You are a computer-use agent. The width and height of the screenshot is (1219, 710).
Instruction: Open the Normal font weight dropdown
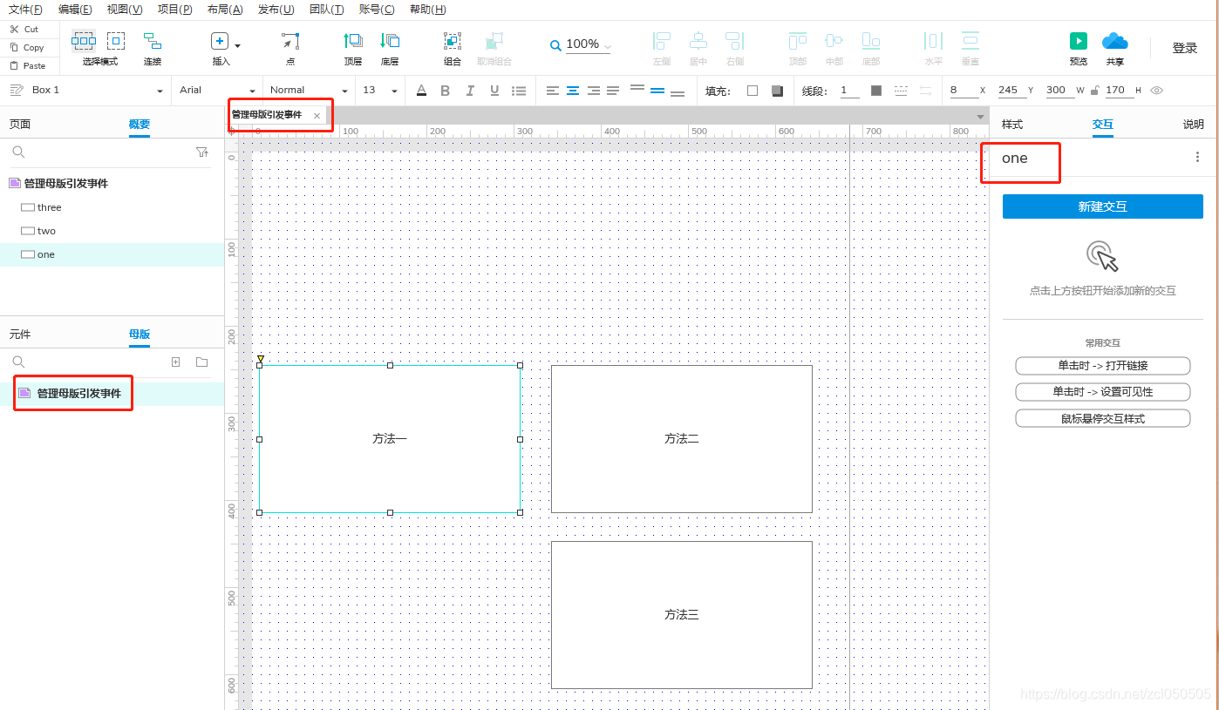pos(344,91)
